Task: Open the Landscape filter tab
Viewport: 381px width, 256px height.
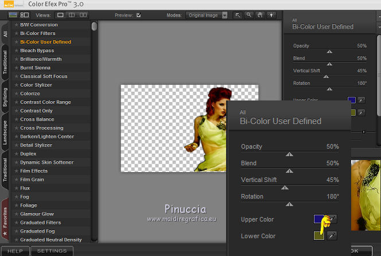Action: point(5,134)
